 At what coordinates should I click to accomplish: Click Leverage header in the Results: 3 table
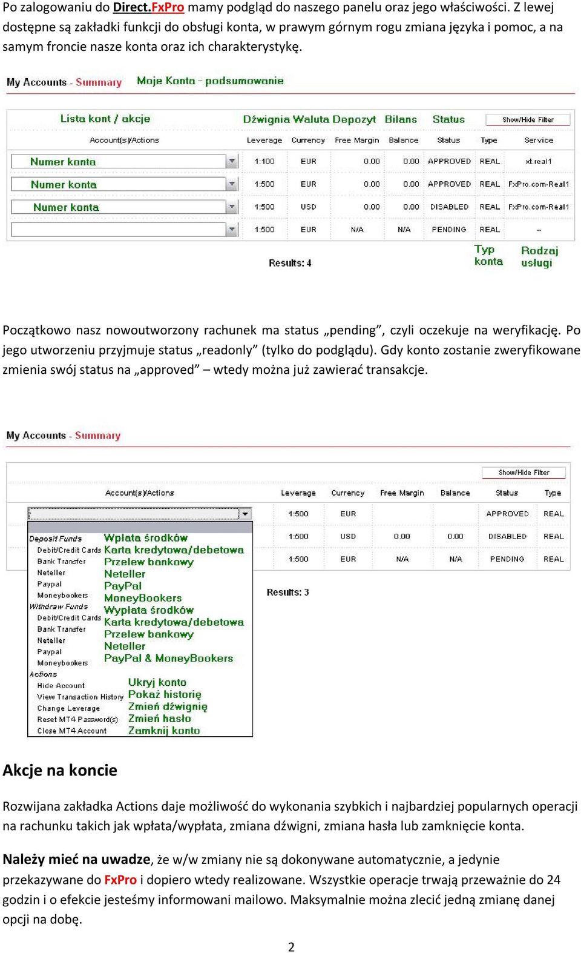tap(298, 493)
